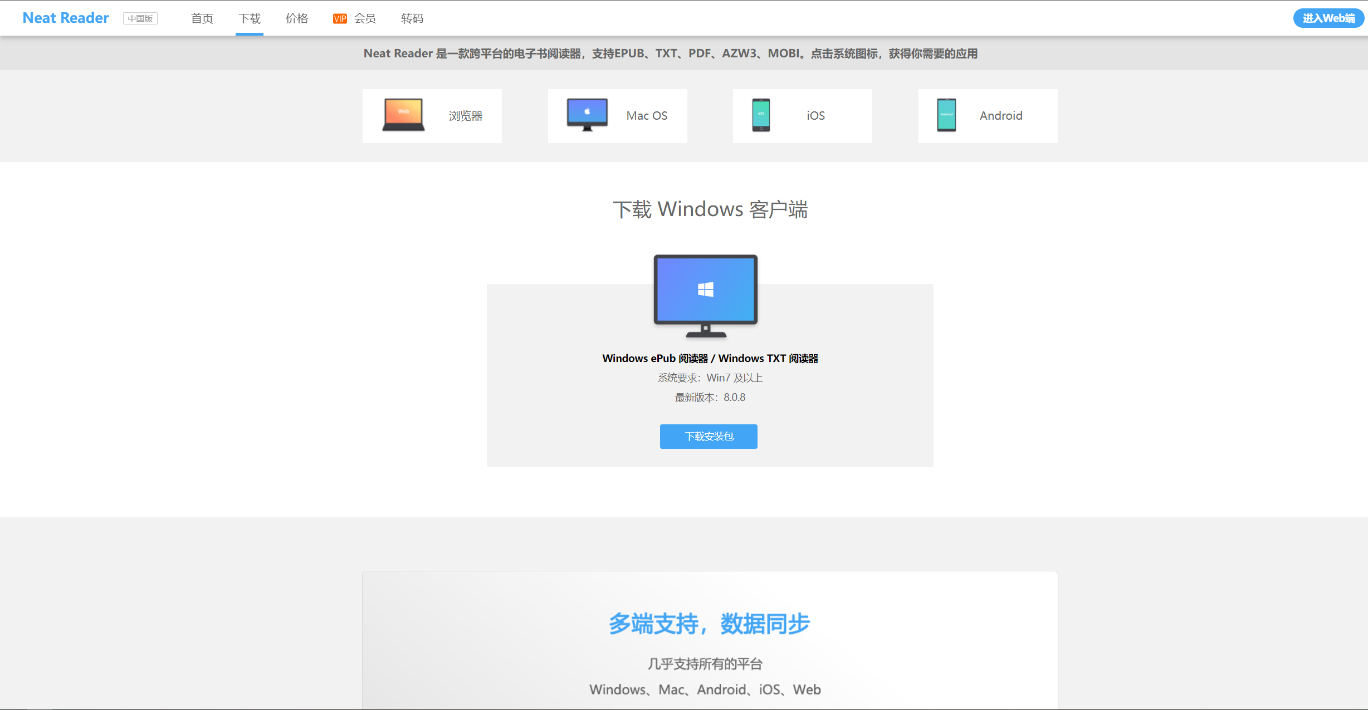
Task: Click the 进入Web端 button
Action: [x=1328, y=18]
